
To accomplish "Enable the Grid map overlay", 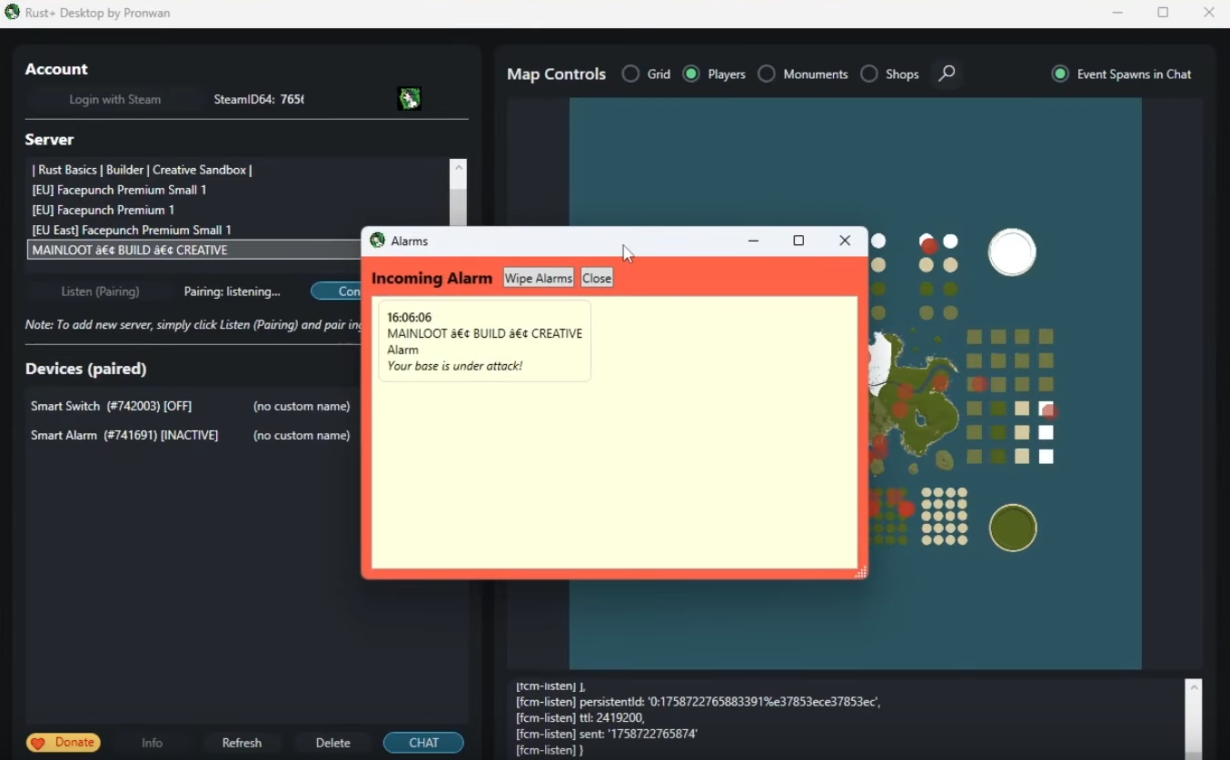I will [x=630, y=74].
